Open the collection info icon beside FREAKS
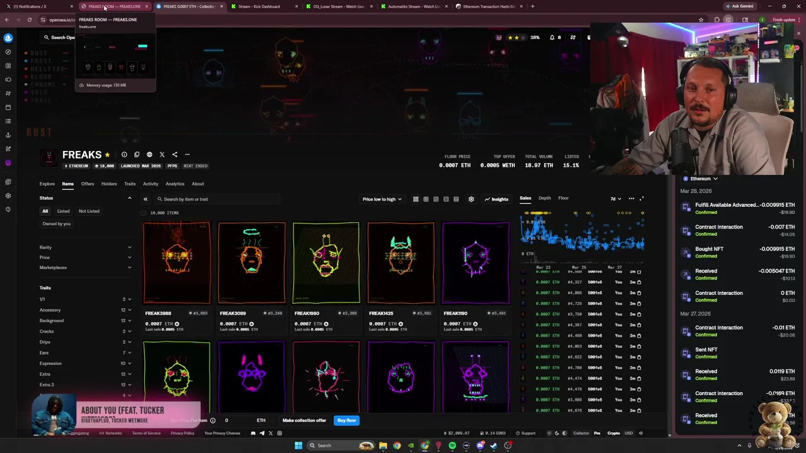The height and width of the screenshot is (453, 806). click(124, 155)
